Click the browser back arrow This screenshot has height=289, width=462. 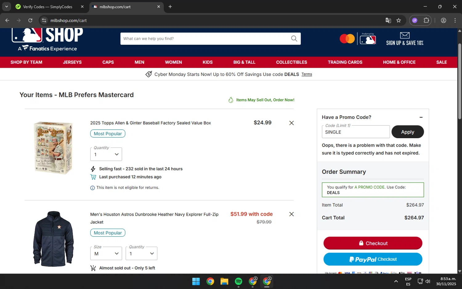coord(7,20)
